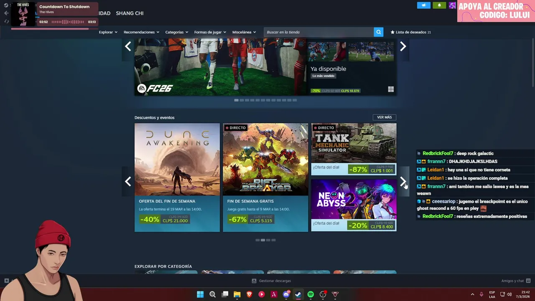Show previous Descuentos y eventos page
This screenshot has width=535, height=301.
pyautogui.click(x=128, y=181)
